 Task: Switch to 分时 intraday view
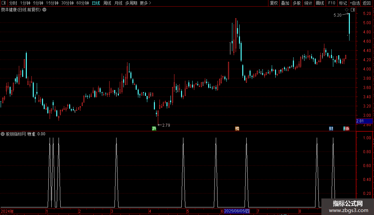(x=13, y=3)
